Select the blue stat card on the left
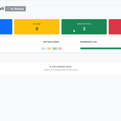Screen dimensions: 121x121 pyautogui.click(x=6, y=27)
